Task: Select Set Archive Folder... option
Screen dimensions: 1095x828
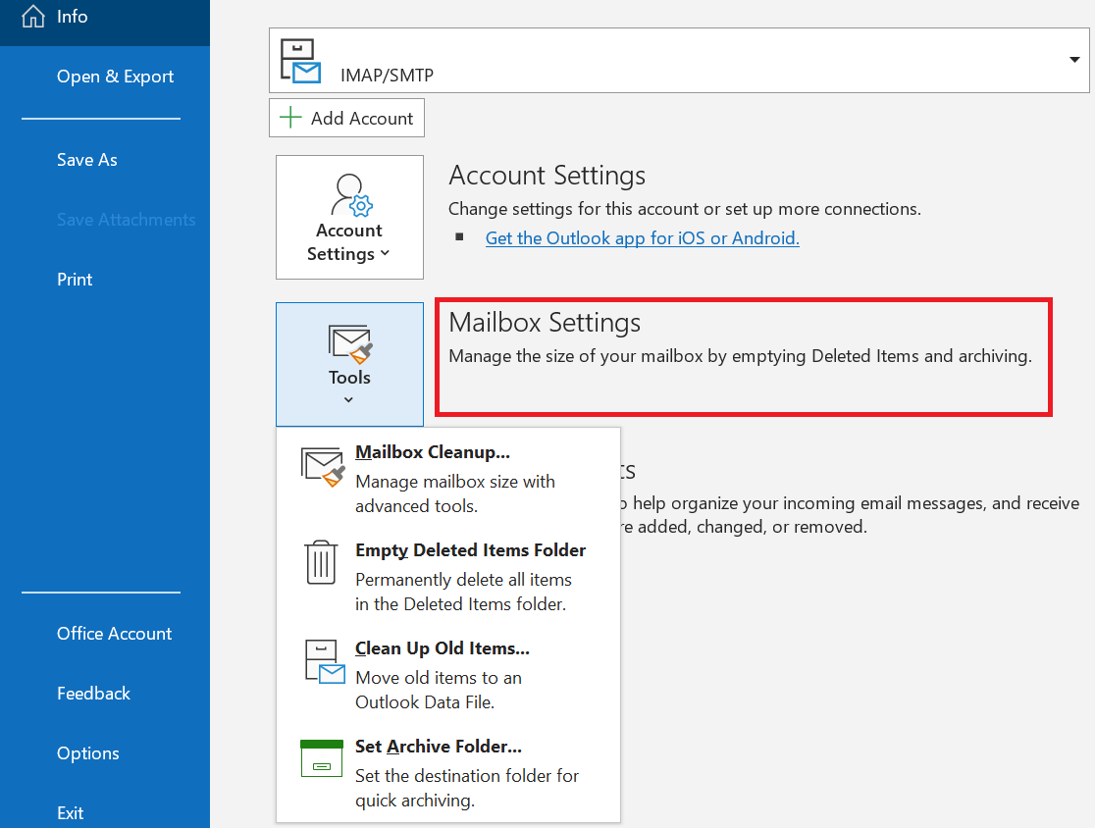Action: point(447,773)
